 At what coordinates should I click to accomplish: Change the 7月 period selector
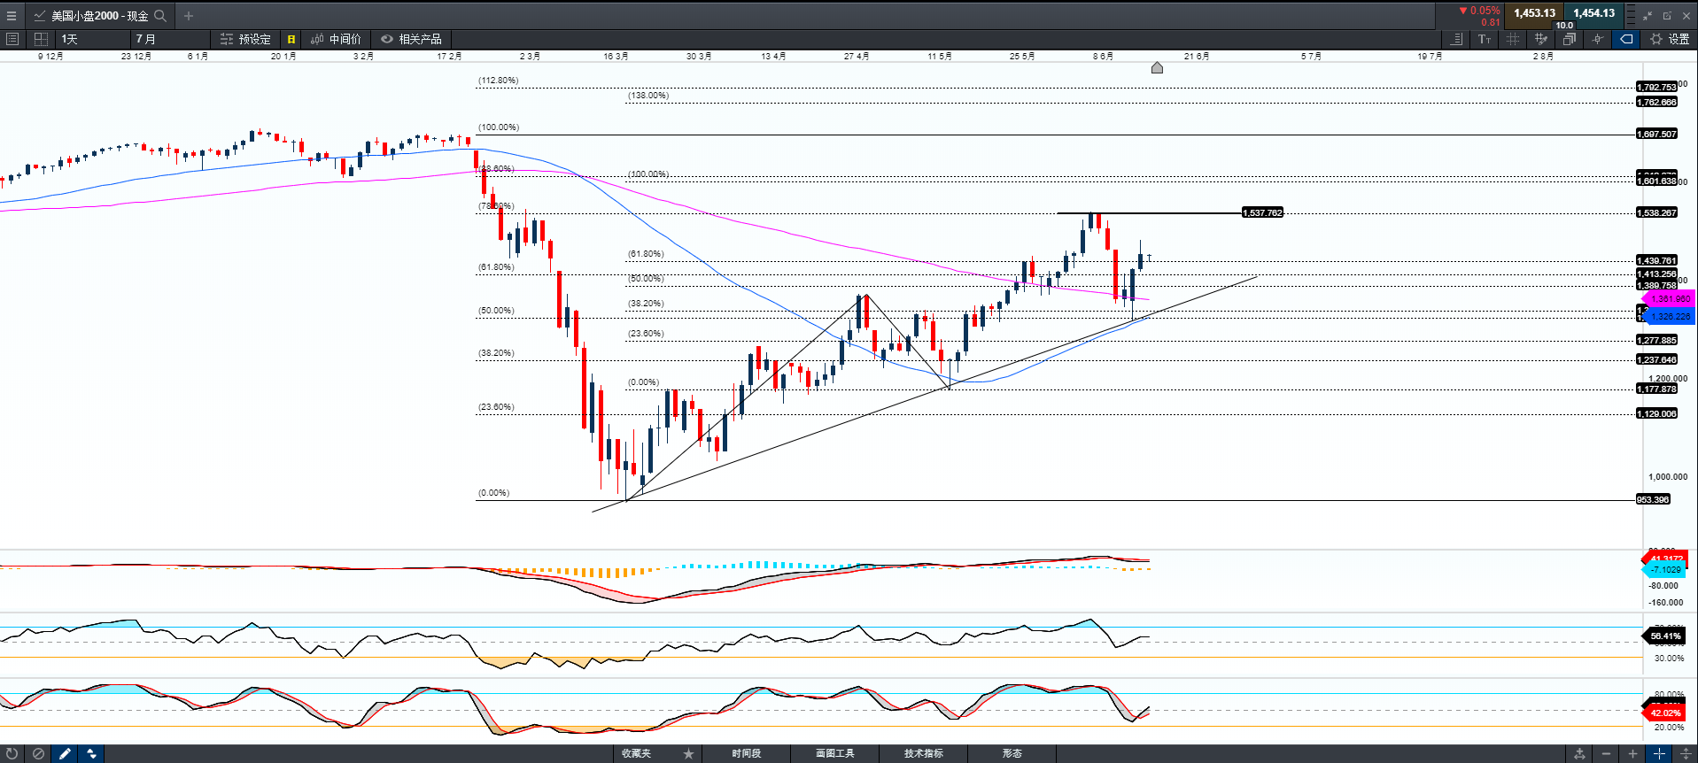point(170,39)
